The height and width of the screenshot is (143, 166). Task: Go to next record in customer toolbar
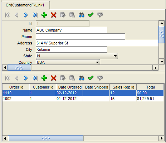click(26, 15)
